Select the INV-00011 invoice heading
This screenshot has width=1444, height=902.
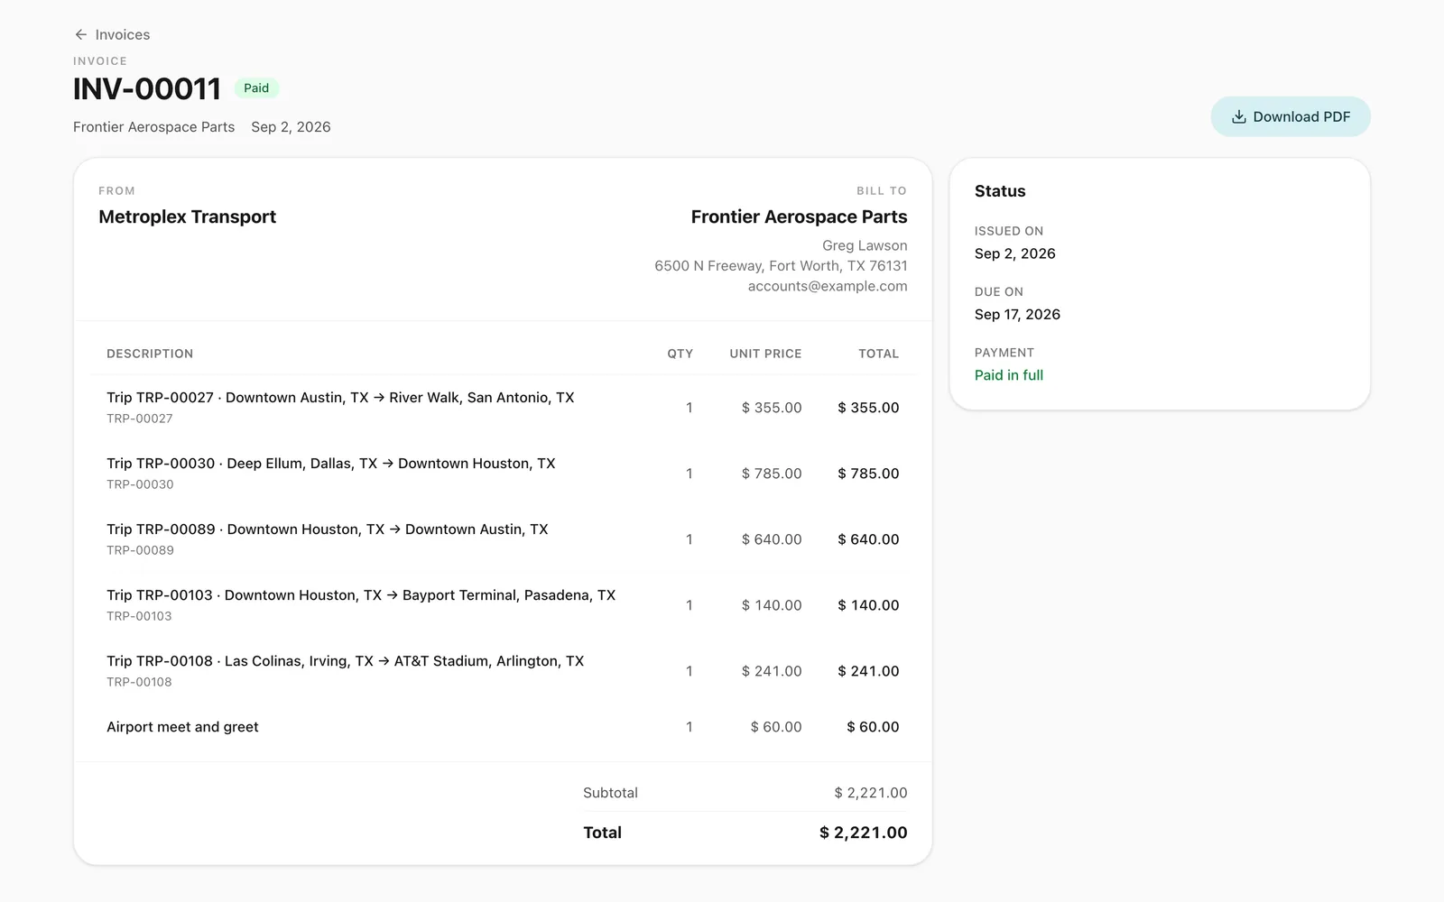coord(147,89)
